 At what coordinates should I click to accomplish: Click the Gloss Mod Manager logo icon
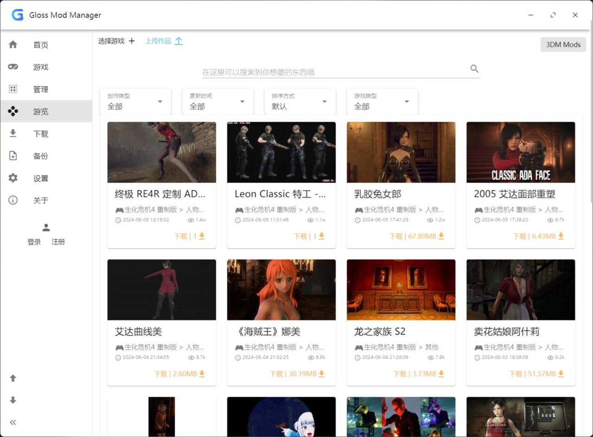[x=18, y=15]
